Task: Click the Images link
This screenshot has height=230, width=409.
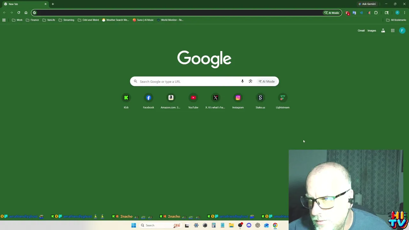Action: click(372, 31)
